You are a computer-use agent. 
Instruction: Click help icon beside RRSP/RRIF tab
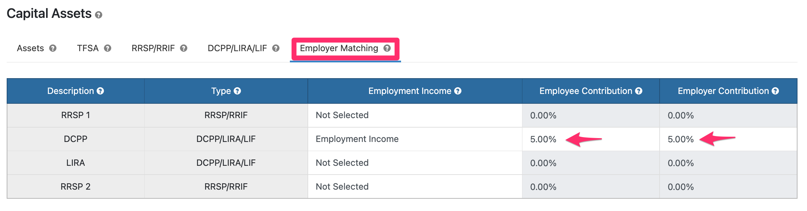pos(184,48)
